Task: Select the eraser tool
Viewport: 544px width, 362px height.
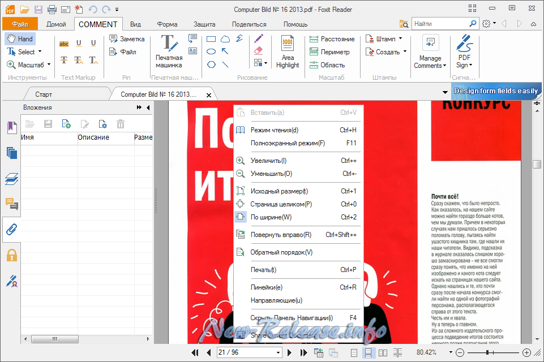Action: (259, 51)
